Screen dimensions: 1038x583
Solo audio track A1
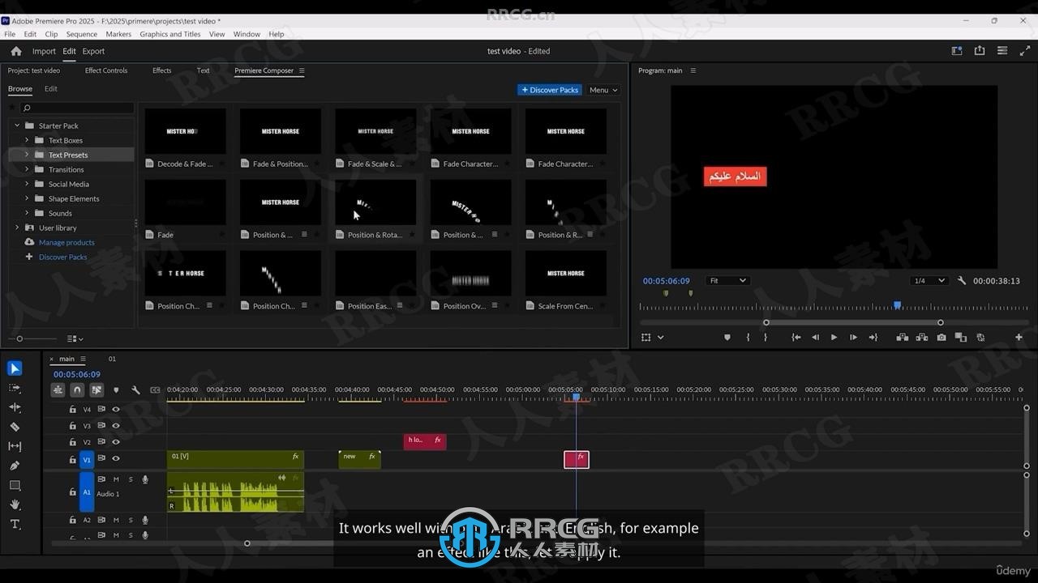tap(131, 479)
